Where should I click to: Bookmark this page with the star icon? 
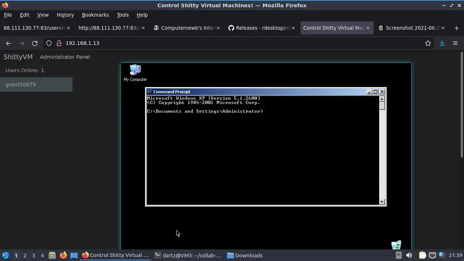pos(428,43)
